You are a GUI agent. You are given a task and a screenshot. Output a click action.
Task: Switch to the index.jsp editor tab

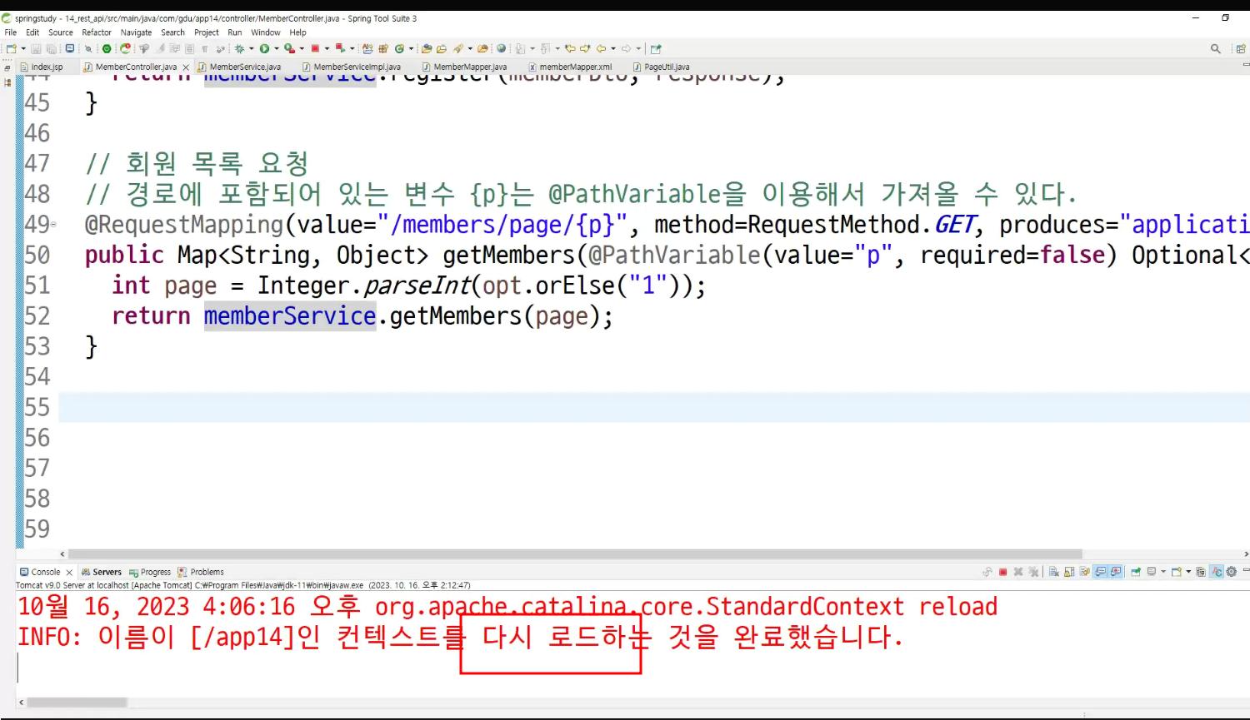click(x=47, y=67)
